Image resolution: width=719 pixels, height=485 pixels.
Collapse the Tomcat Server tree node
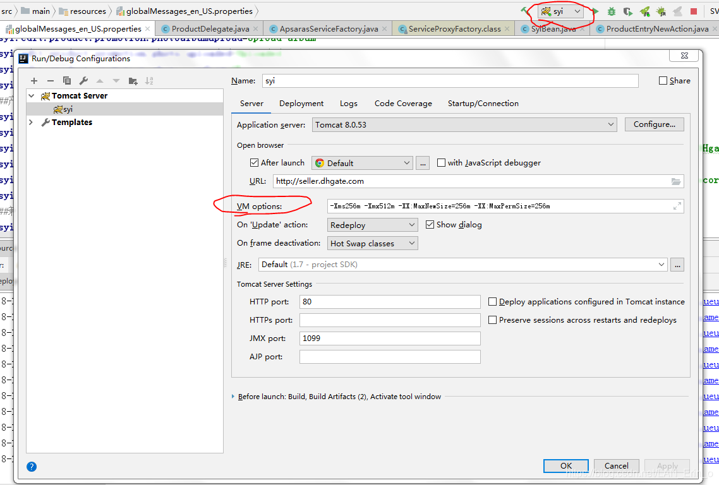[x=32, y=96]
